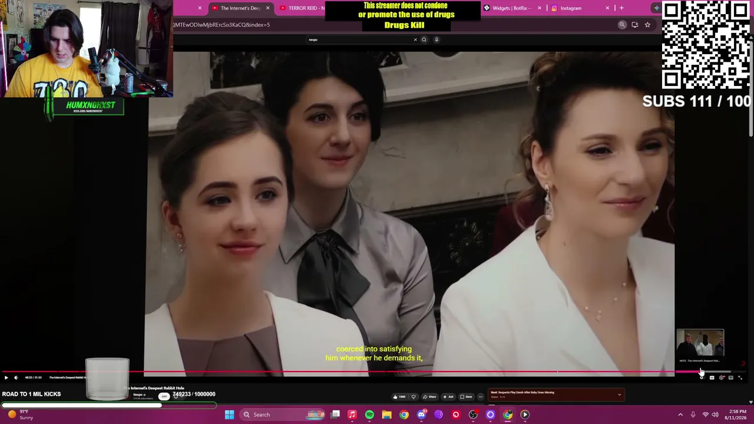Click the zoom magnifier icon in address bar
The image size is (754, 424).
622,25
